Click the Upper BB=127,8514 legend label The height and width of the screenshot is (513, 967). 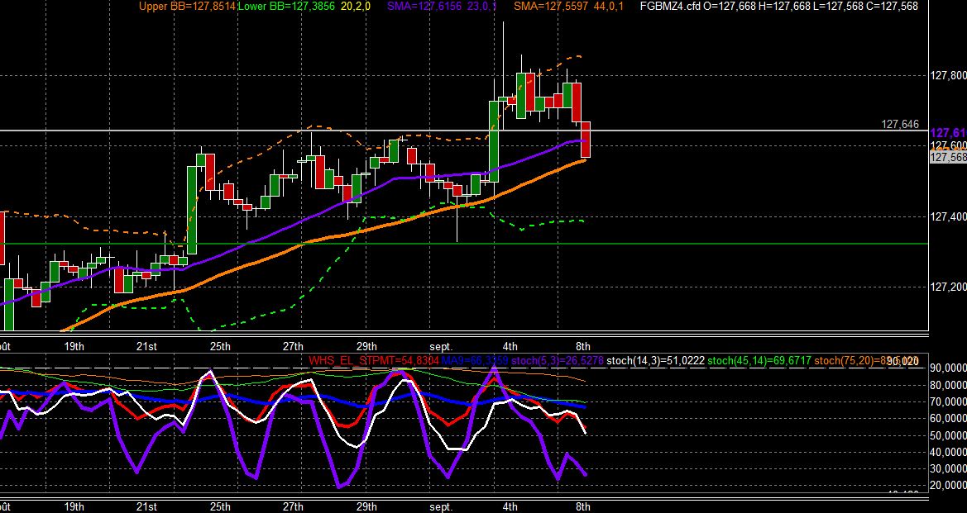tap(188, 6)
